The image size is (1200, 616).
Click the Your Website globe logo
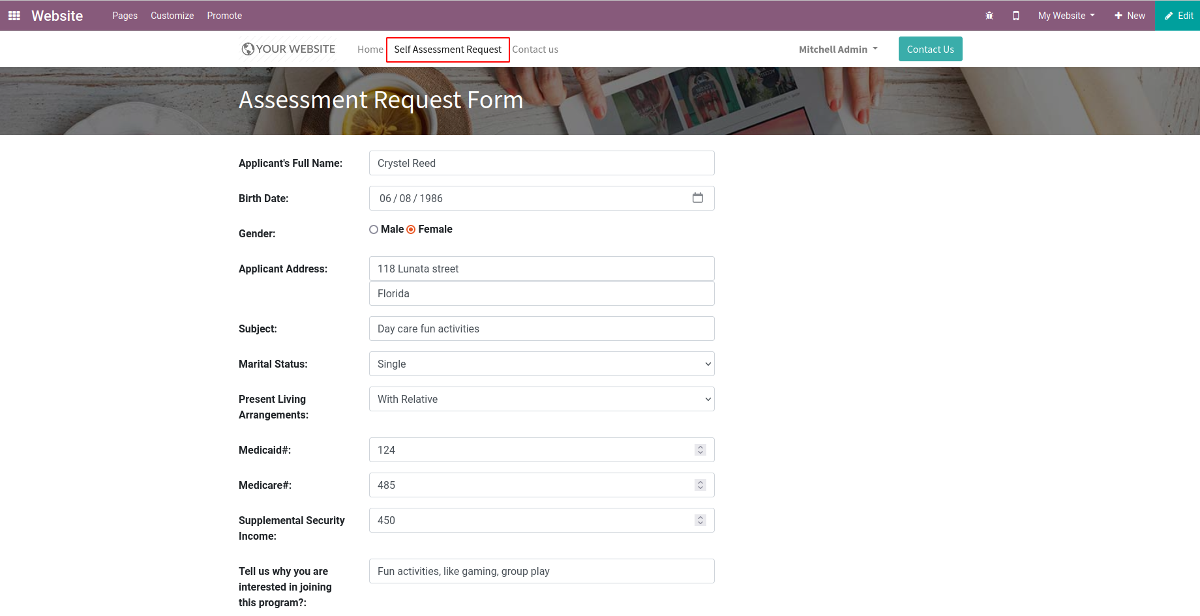tap(288, 49)
